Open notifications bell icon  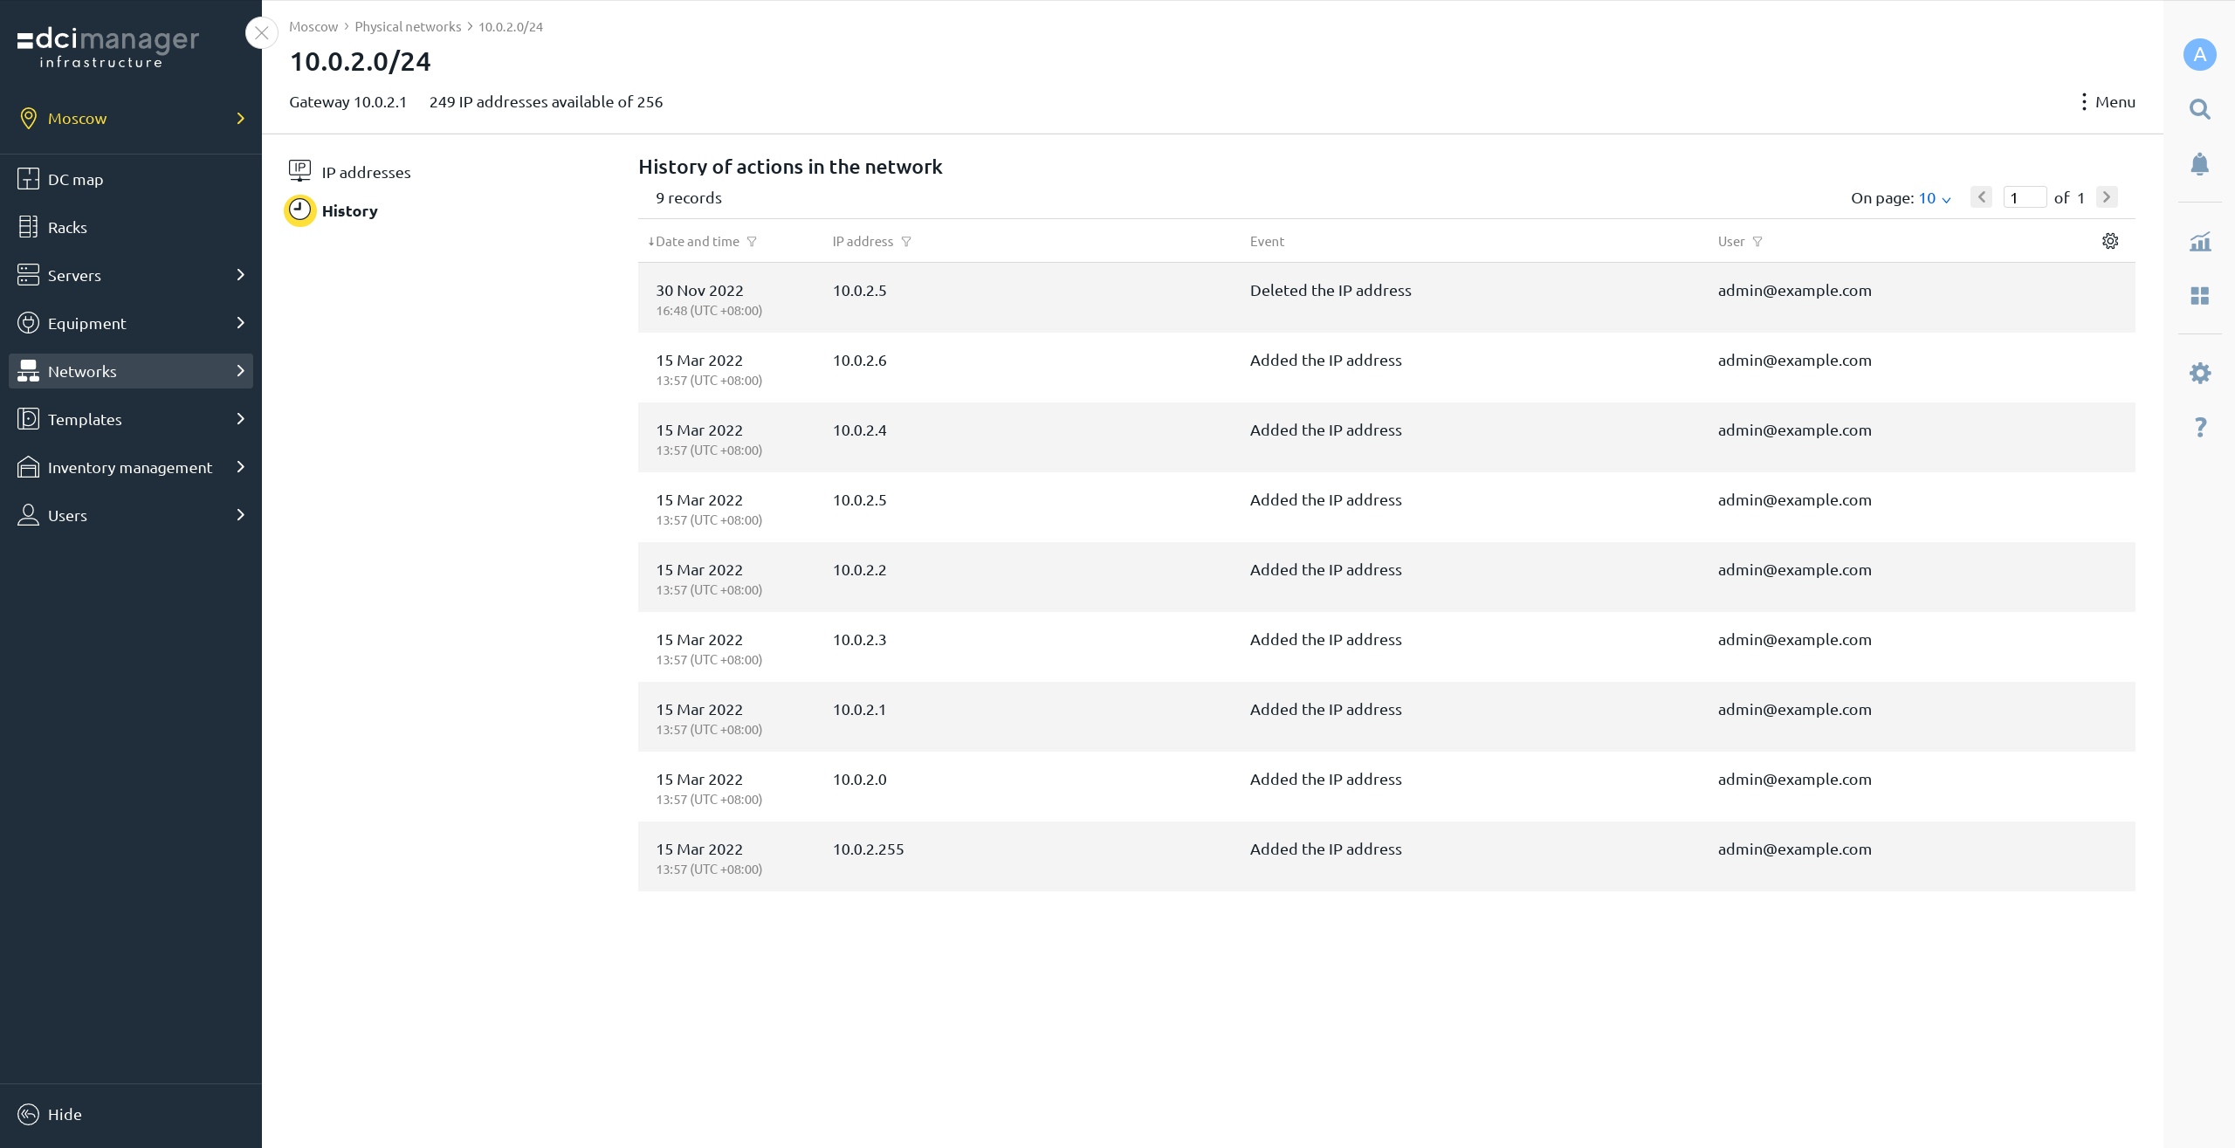point(2199,164)
